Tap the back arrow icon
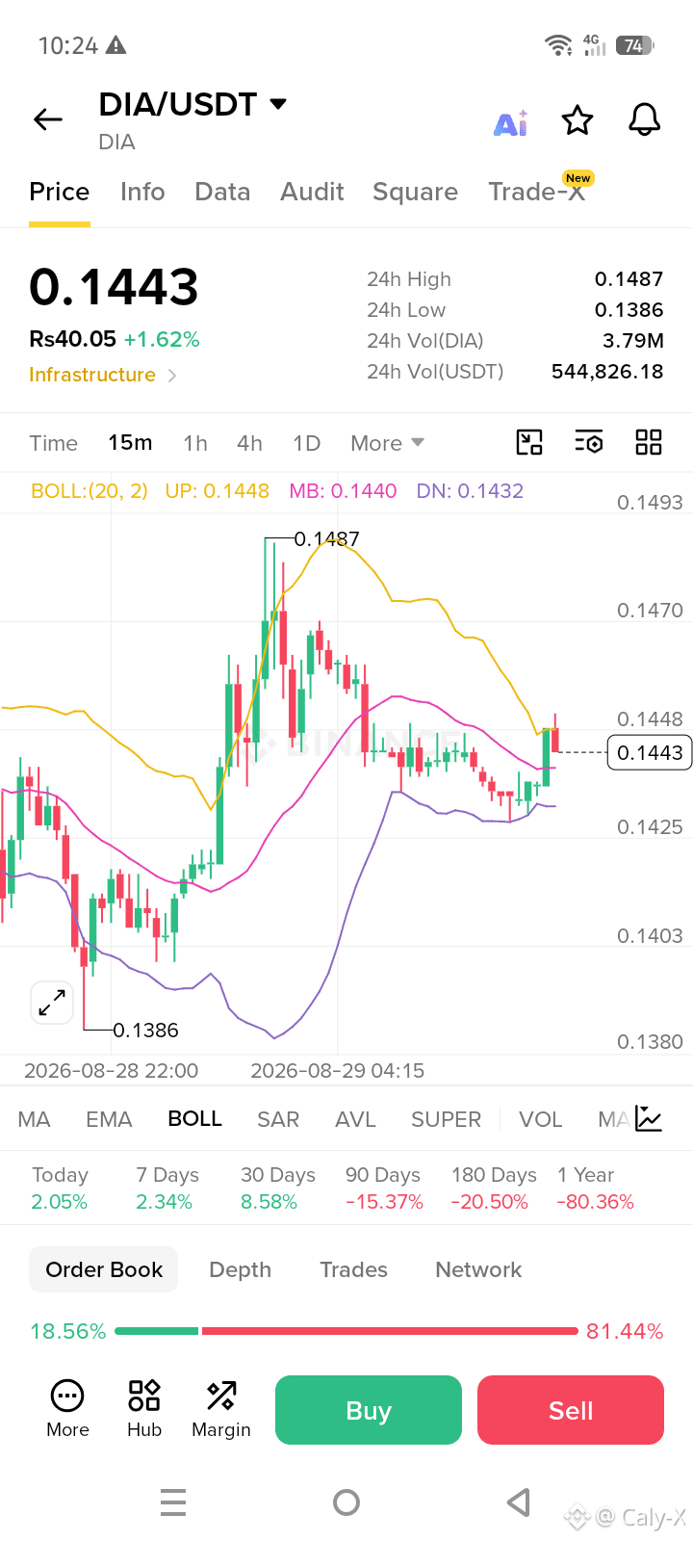Viewport: 693px width, 1541px height. tap(47, 119)
